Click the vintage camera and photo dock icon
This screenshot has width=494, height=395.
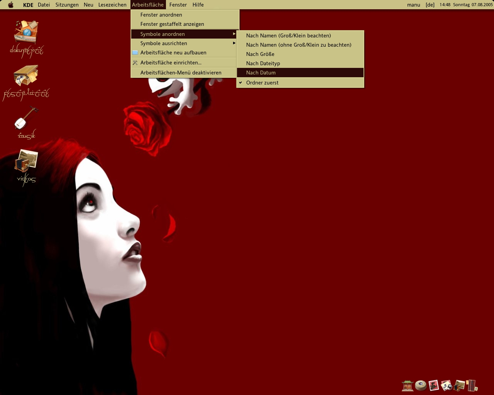point(459,385)
